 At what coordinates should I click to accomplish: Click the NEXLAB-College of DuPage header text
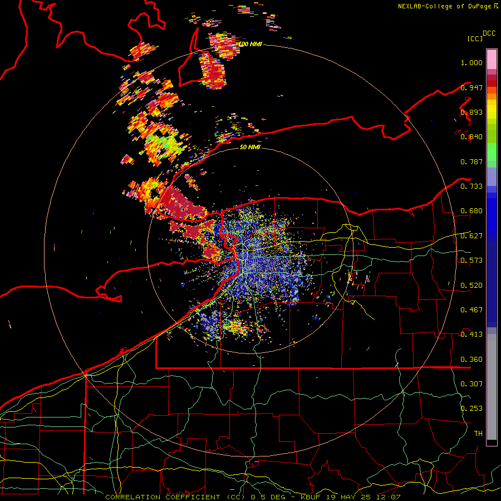click(x=448, y=6)
